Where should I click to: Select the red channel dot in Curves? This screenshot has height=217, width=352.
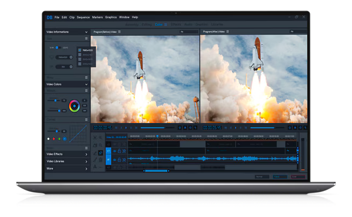54,139
